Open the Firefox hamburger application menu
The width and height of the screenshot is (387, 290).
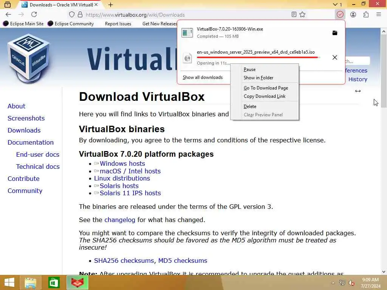(x=379, y=15)
